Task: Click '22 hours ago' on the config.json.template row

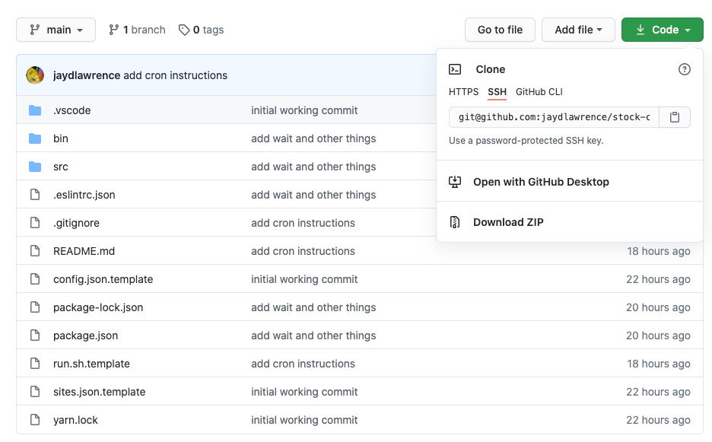Action: click(x=658, y=279)
